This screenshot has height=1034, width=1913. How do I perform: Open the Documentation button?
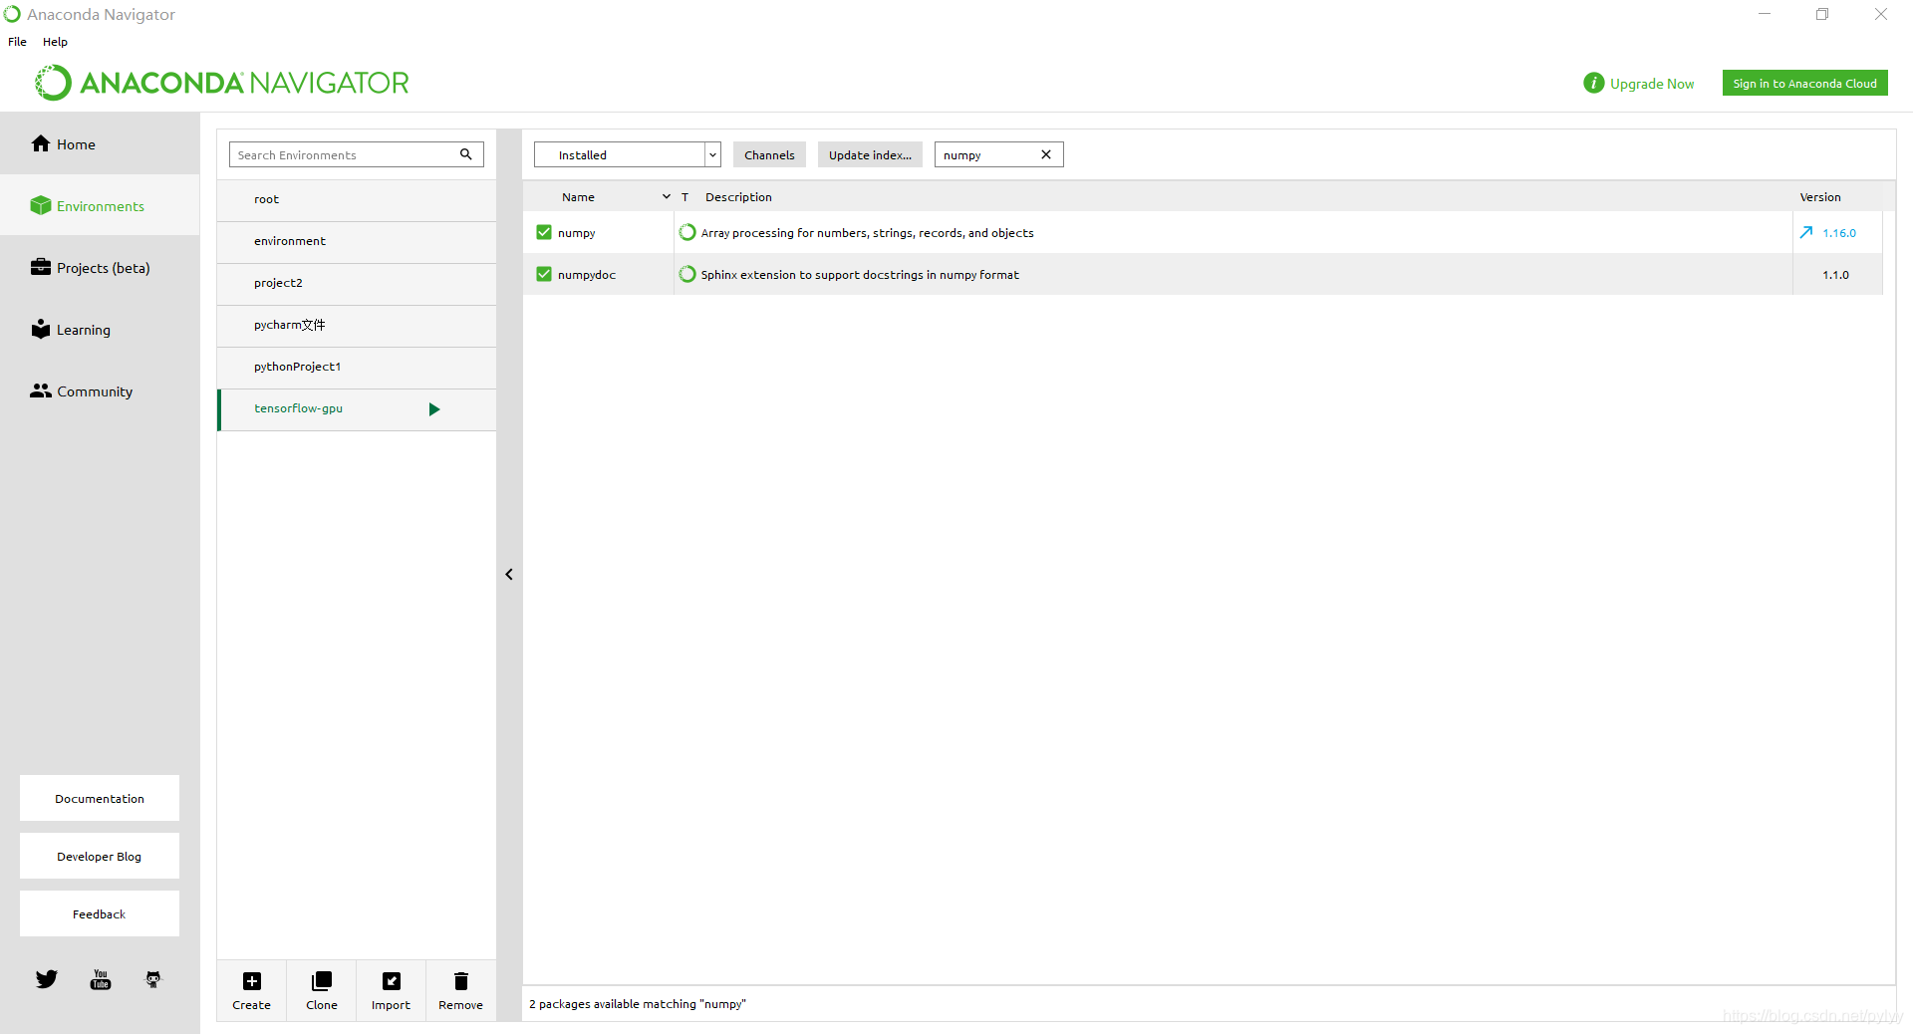[x=100, y=798]
